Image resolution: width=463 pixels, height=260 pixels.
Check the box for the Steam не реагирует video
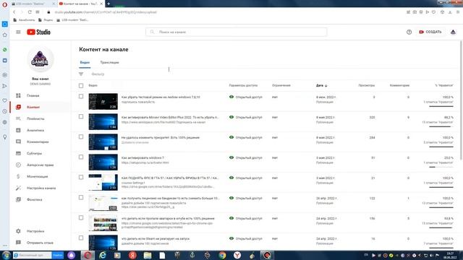click(81, 238)
